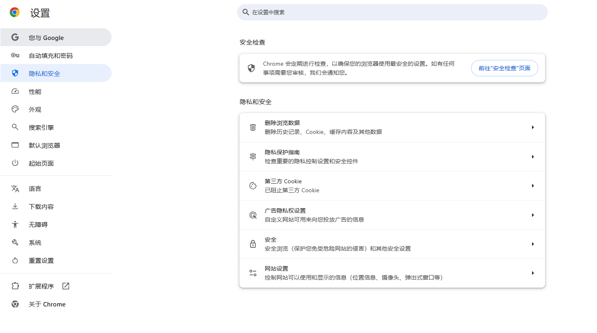Viewport: 597px width, 333px height.
Task: Click the key icon for 自动填充和密码
Action: (x=15, y=55)
